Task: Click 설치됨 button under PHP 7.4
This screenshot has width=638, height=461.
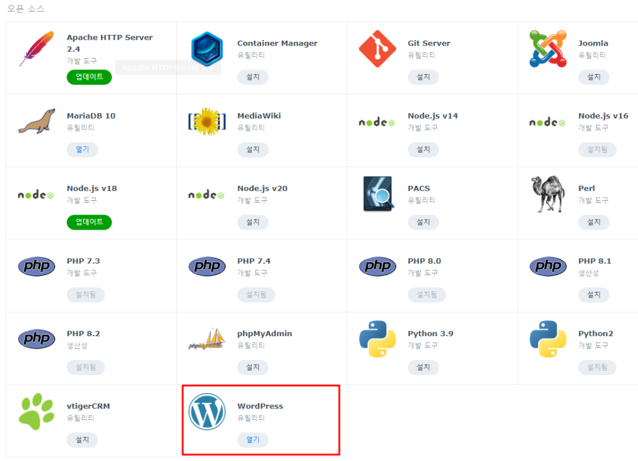Action: (256, 294)
